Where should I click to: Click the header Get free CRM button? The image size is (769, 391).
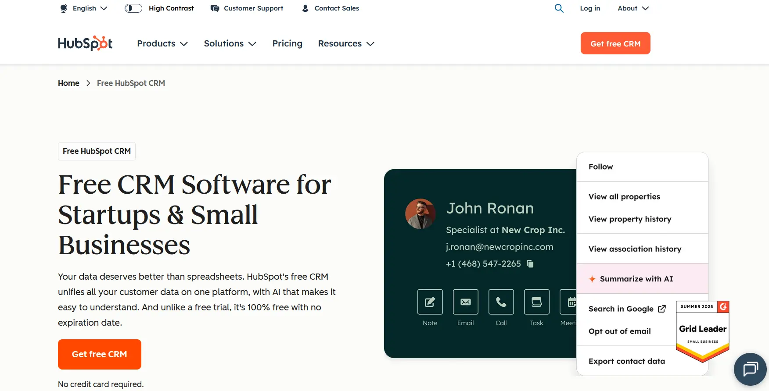click(x=615, y=43)
